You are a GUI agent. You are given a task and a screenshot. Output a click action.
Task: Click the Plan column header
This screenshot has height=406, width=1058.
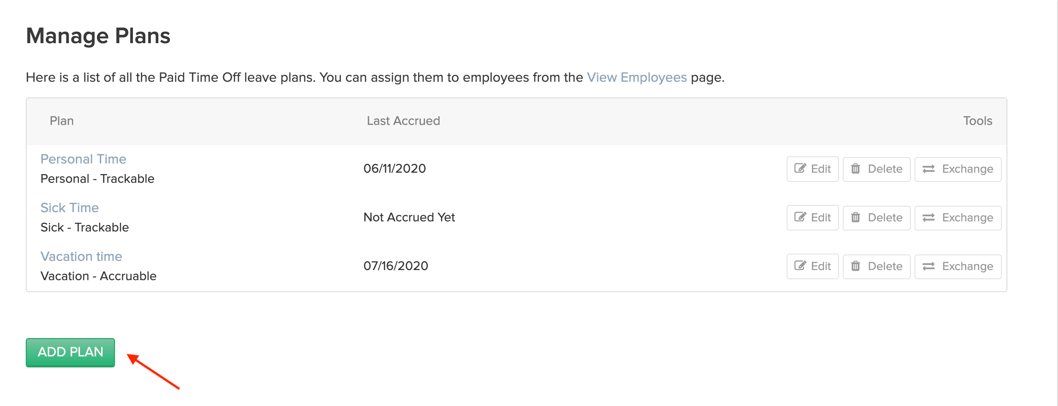(62, 121)
